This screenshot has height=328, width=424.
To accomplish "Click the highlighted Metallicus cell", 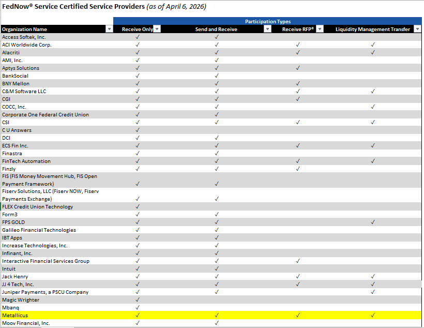I will click(57, 315).
